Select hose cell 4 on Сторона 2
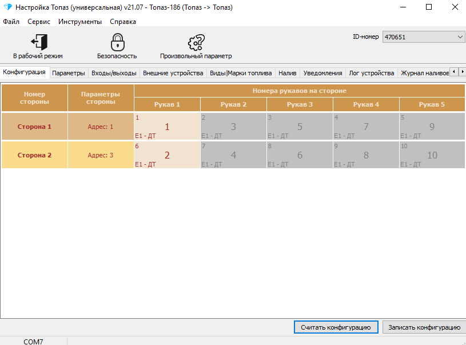This screenshot has width=466, height=345. tap(234, 155)
